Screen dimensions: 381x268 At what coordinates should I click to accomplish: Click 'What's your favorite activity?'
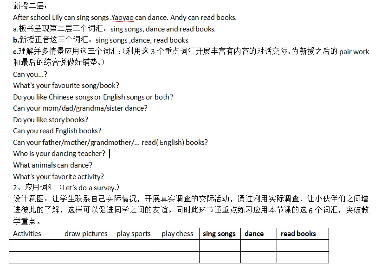58,177
